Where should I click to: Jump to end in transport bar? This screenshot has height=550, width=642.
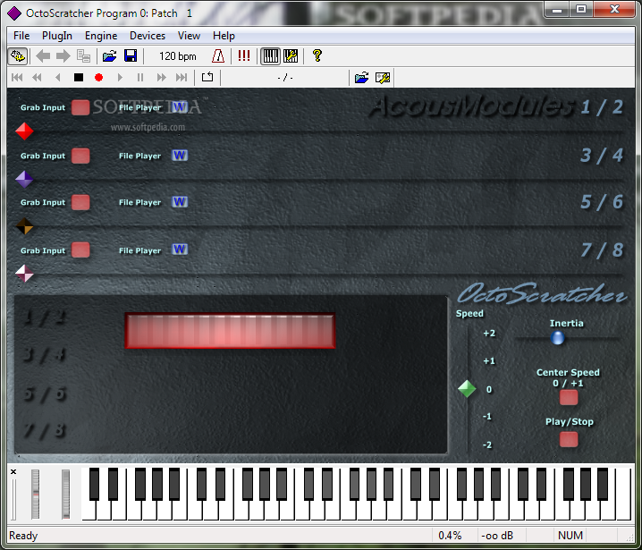(182, 78)
